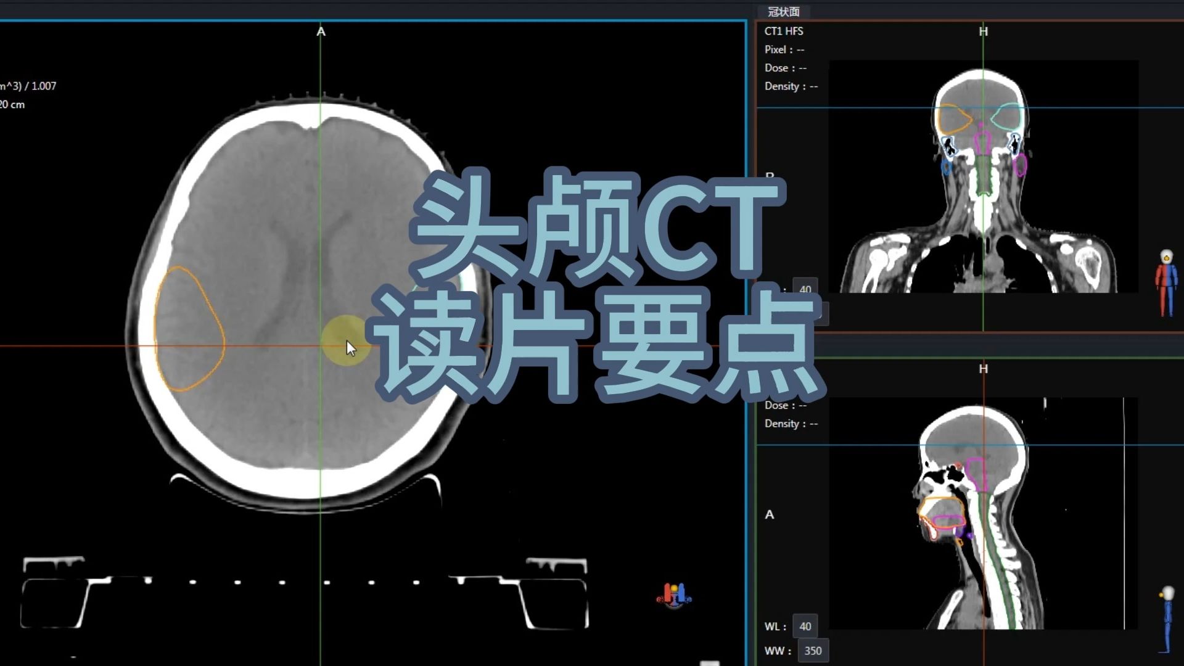Click the 'A' anterior marker atop axial view
Viewport: 1184px width, 666px height.
pyautogui.click(x=321, y=31)
